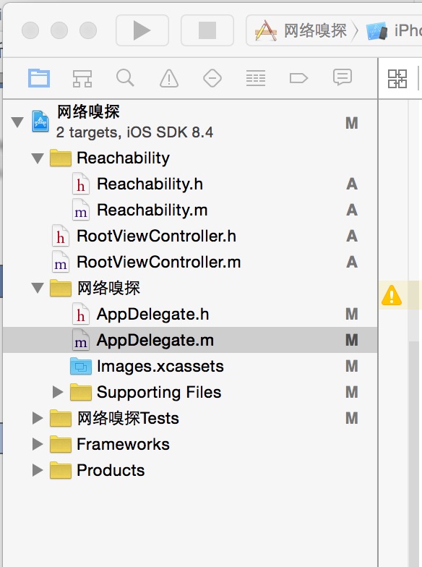Collapse the 网络嗅探 source group
This screenshot has width=422, height=567.
tap(38, 288)
